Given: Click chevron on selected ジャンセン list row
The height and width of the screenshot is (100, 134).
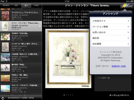Looking at the screenshot, I should (40, 26).
